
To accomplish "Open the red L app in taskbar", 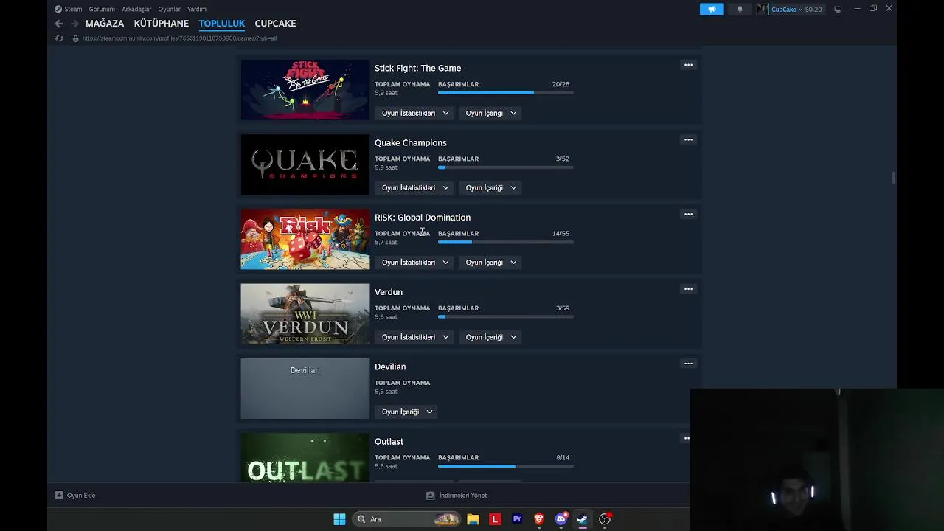I will coord(495,519).
